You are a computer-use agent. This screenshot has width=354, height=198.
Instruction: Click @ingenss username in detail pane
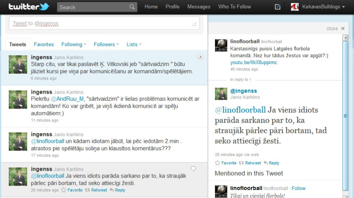pos(243,91)
